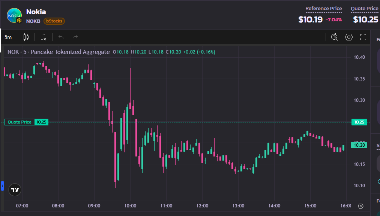The image size is (380, 216).
Task: Redo the chart action
Action: [75, 37]
